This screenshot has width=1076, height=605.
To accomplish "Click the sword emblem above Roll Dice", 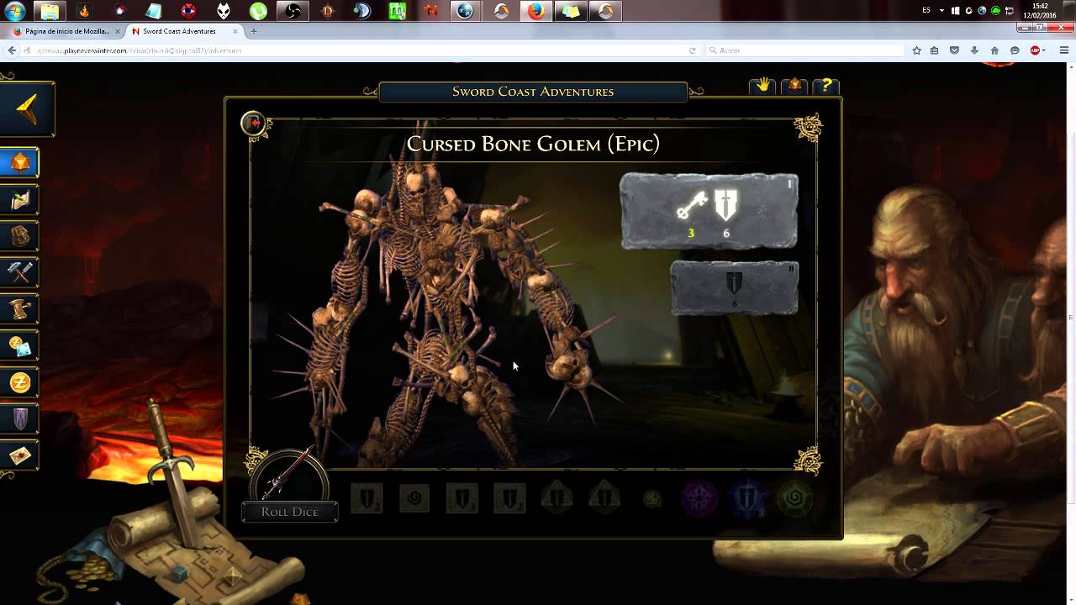I will point(289,476).
